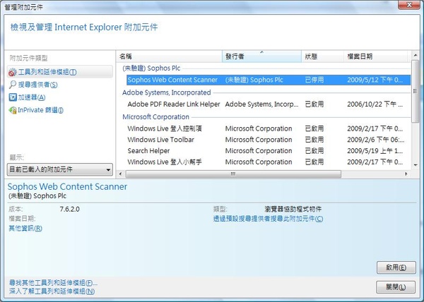
Task: Select InPrivate 篩選 add-on type
Action: pyautogui.click(x=40, y=110)
